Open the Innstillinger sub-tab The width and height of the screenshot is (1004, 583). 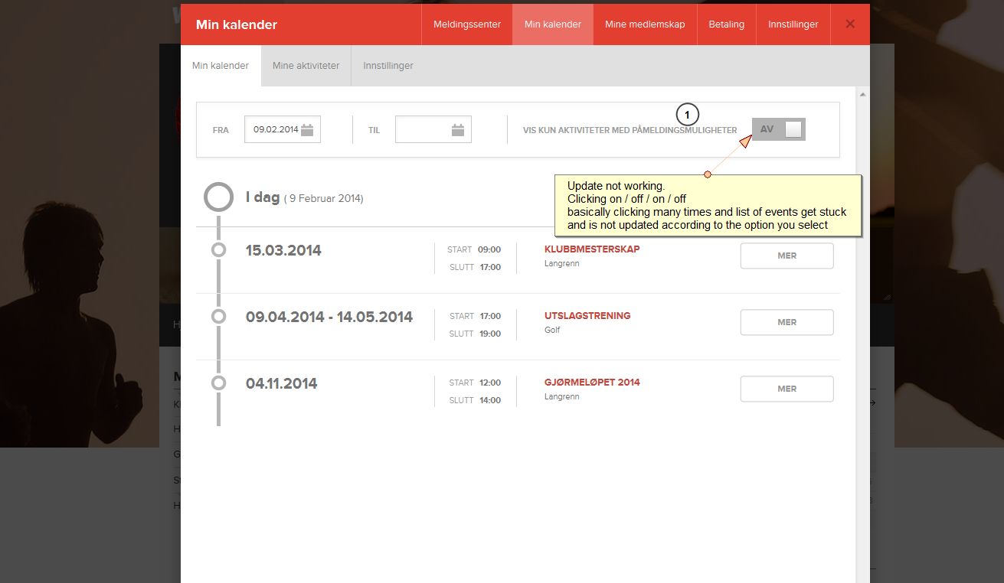click(x=388, y=66)
